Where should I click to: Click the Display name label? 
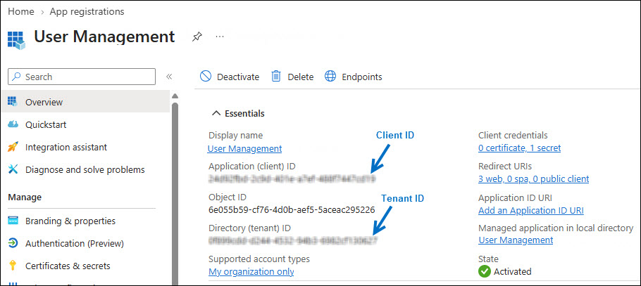[x=235, y=135]
